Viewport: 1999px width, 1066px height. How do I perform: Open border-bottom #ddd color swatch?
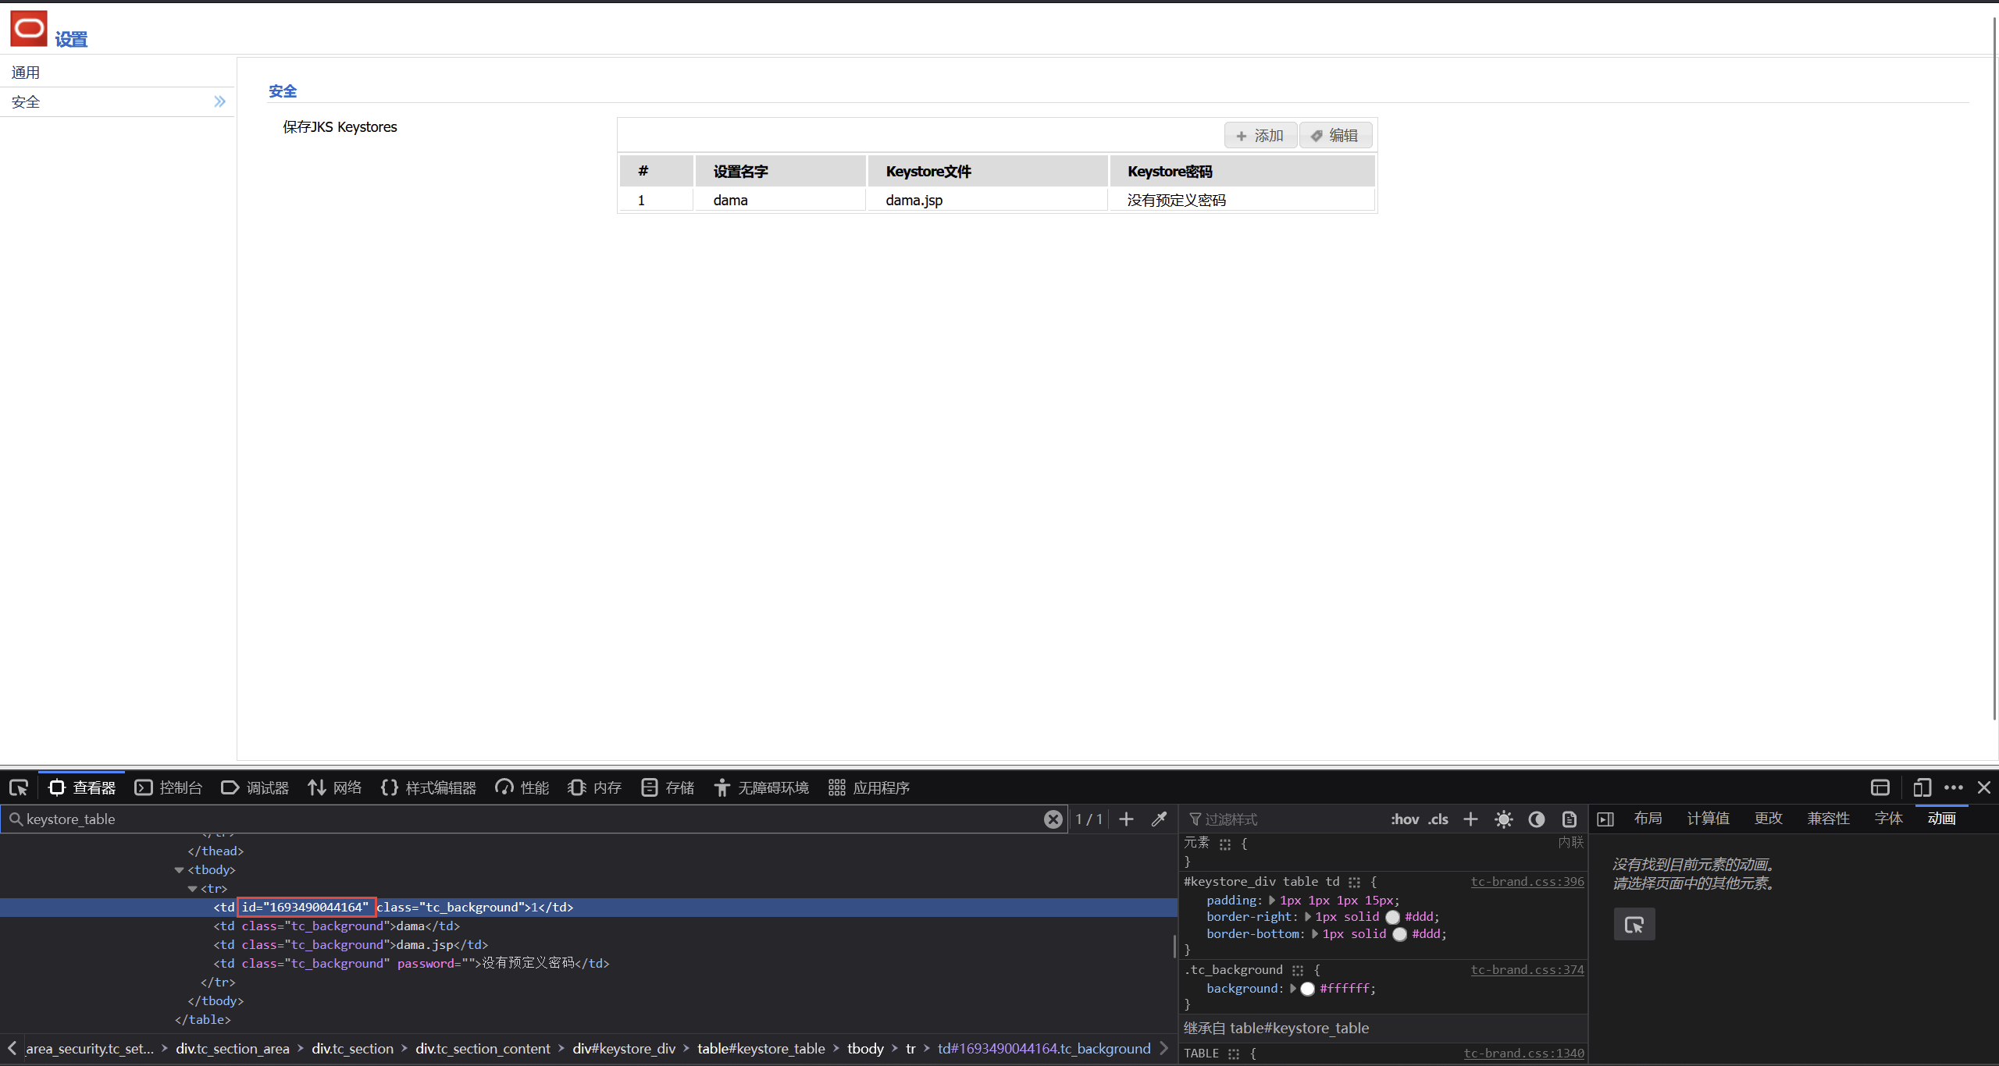[1400, 935]
